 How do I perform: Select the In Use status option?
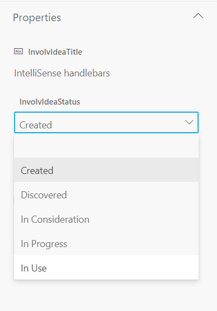pos(106,268)
